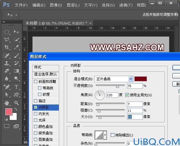The height and width of the screenshot is (146, 180).
Task: Select the History Brush tool
Action: 16,63
